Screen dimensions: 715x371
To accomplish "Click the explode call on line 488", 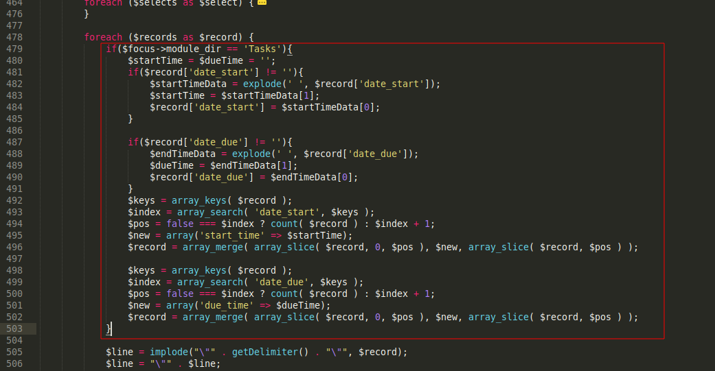I will pyautogui.click(x=251, y=154).
